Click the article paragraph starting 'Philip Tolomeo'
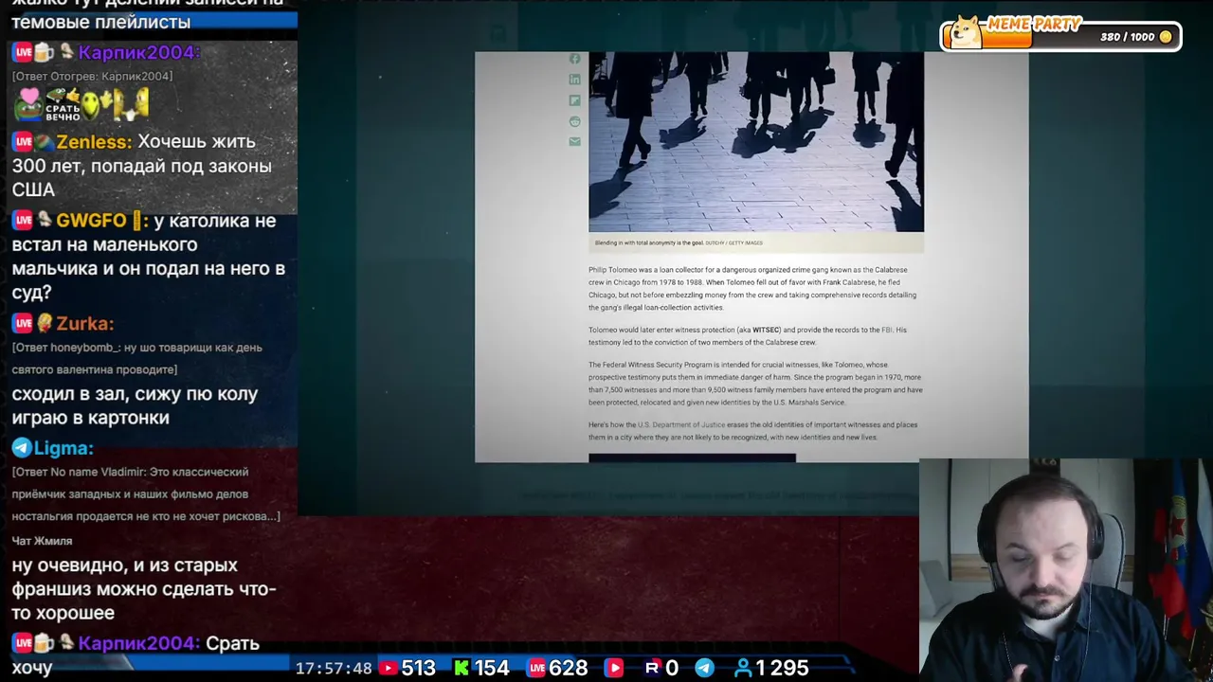The width and height of the screenshot is (1213, 682). click(754, 289)
